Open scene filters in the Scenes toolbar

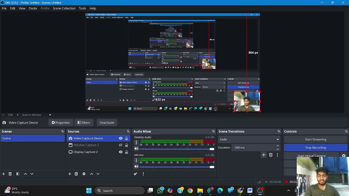point(18,174)
